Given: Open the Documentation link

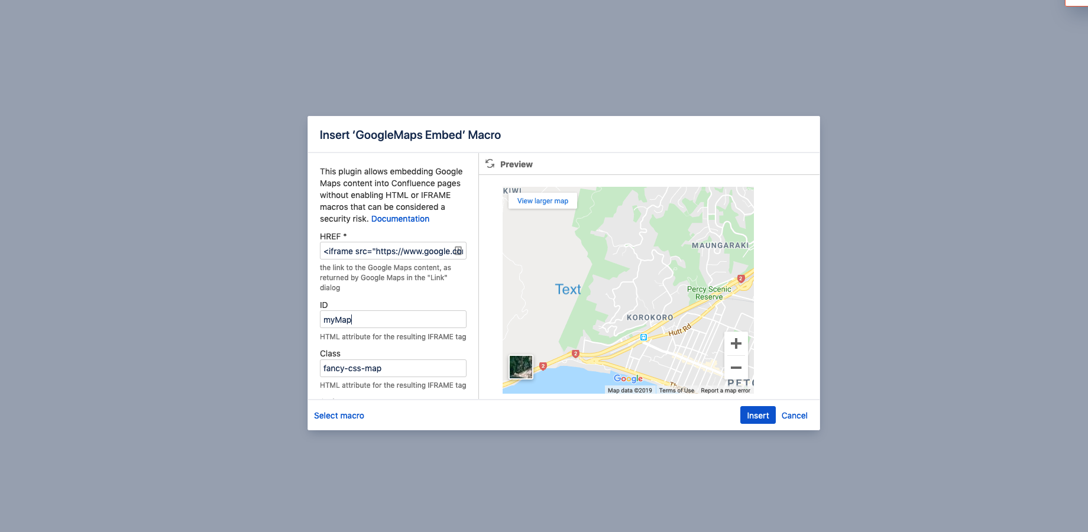Looking at the screenshot, I should coord(400,219).
